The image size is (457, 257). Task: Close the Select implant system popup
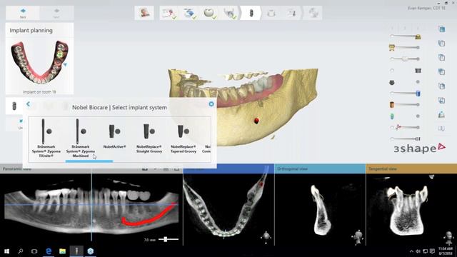click(x=211, y=104)
